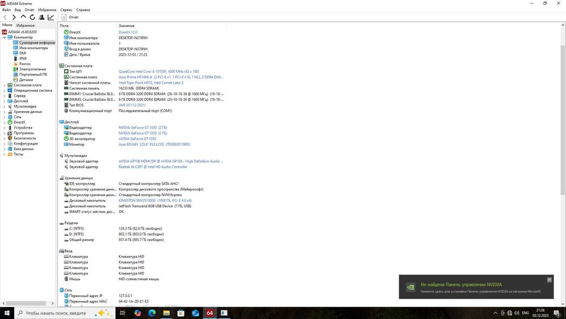Select the 127.0.0.1 primary IP value

tap(125, 296)
